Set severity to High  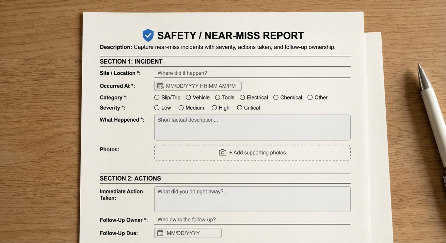tap(214, 107)
